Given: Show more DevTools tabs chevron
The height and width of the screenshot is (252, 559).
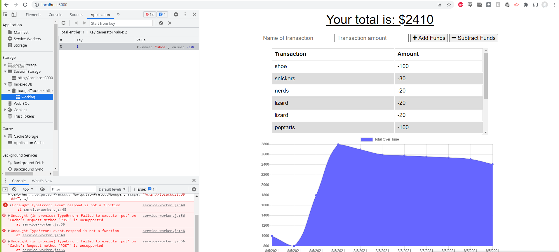Looking at the screenshot, I should [x=118, y=14].
